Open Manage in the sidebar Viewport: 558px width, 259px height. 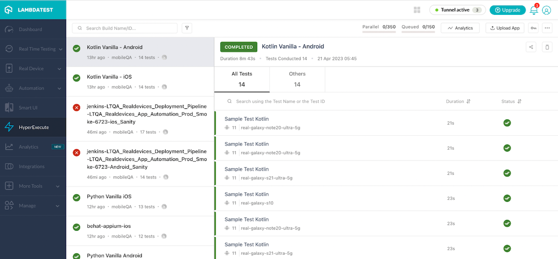(x=33, y=206)
